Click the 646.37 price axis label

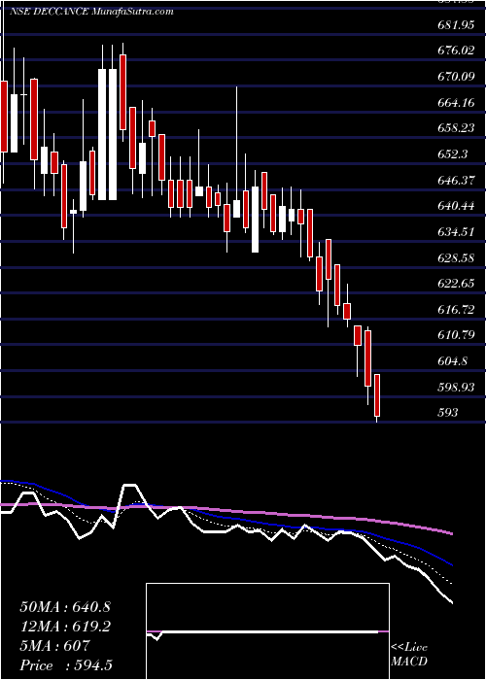click(x=456, y=181)
